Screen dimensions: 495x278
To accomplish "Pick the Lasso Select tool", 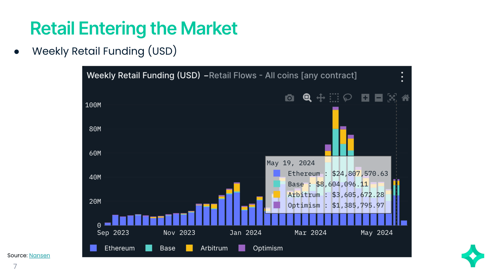I will pyautogui.click(x=347, y=98).
